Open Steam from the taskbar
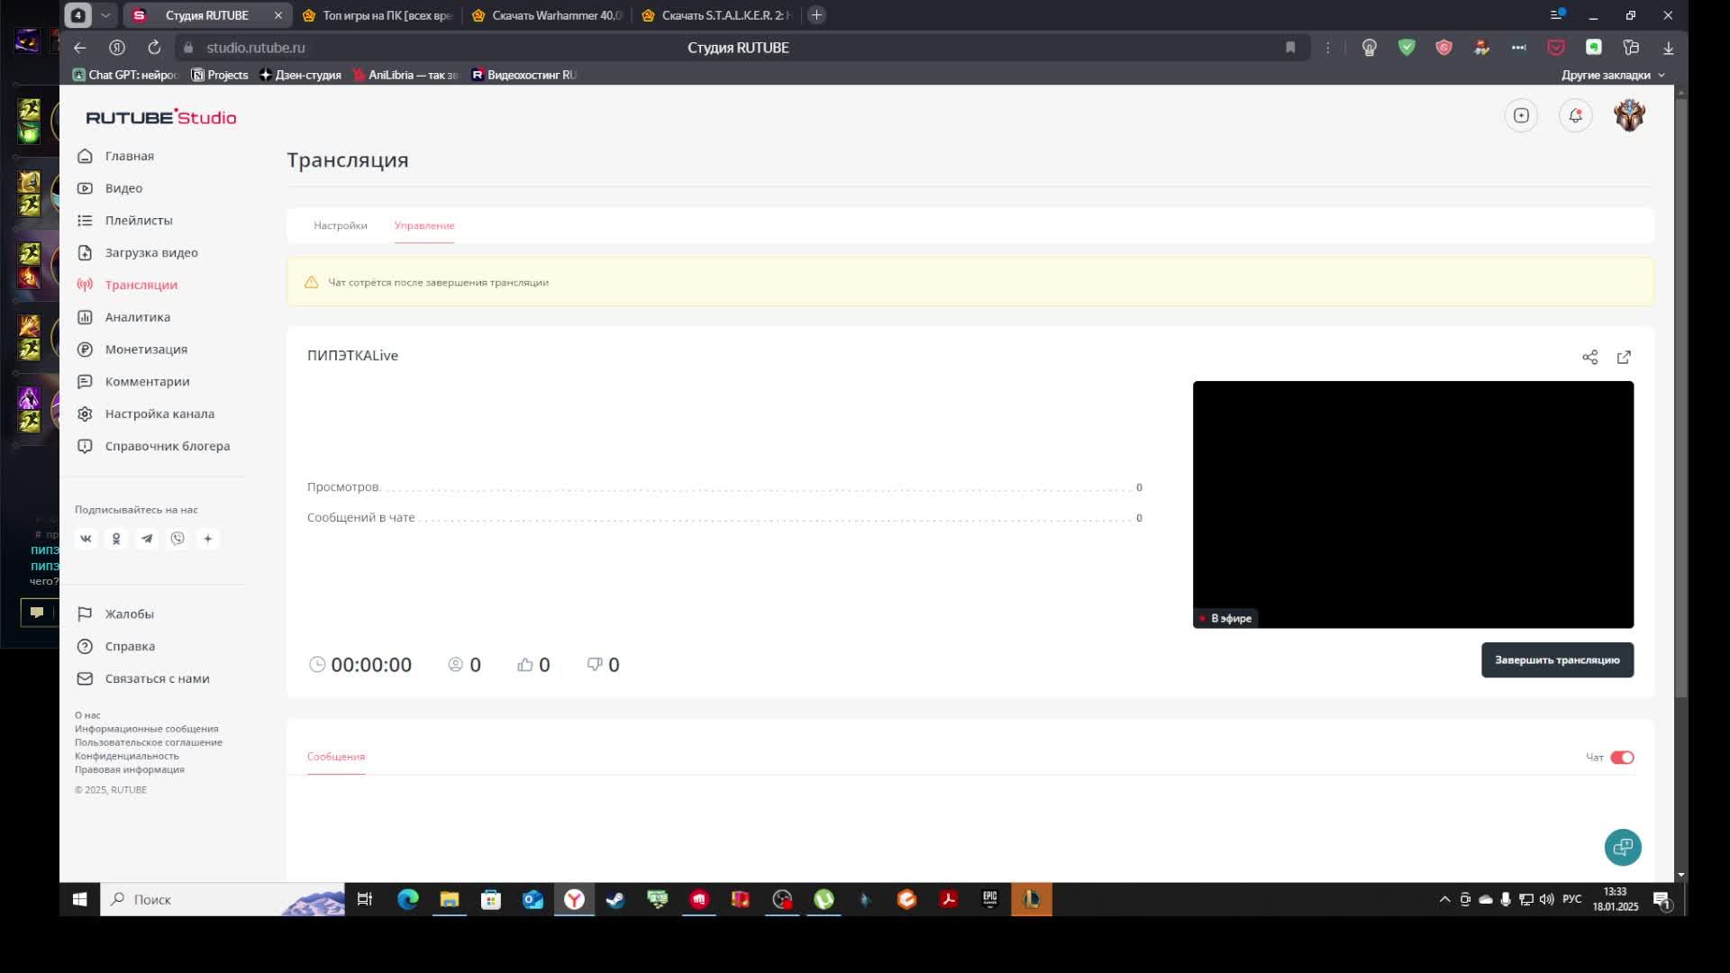 point(615,899)
